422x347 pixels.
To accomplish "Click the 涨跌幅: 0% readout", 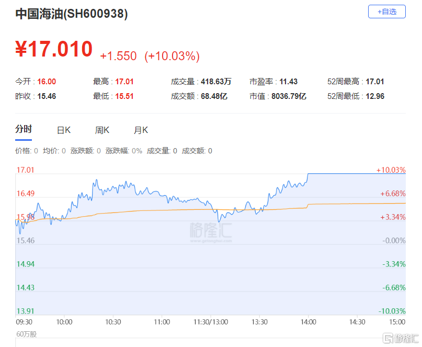I will [x=124, y=151].
